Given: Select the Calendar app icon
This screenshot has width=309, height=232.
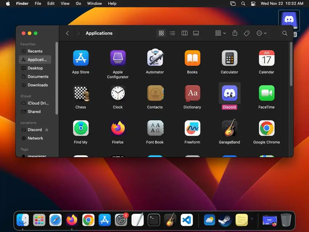Looking at the screenshot, I should pyautogui.click(x=266, y=58).
